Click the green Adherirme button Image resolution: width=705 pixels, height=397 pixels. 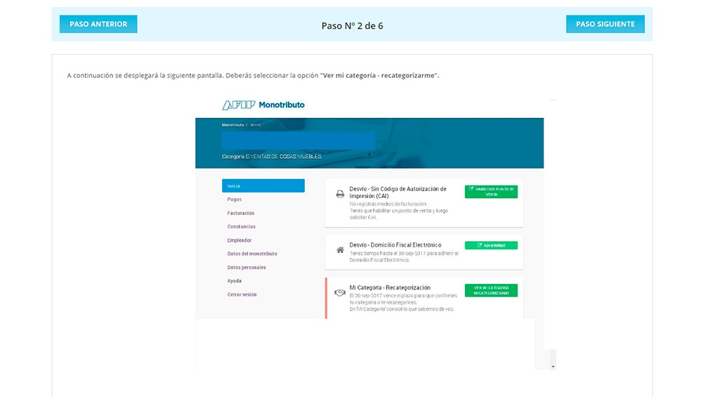(x=491, y=245)
